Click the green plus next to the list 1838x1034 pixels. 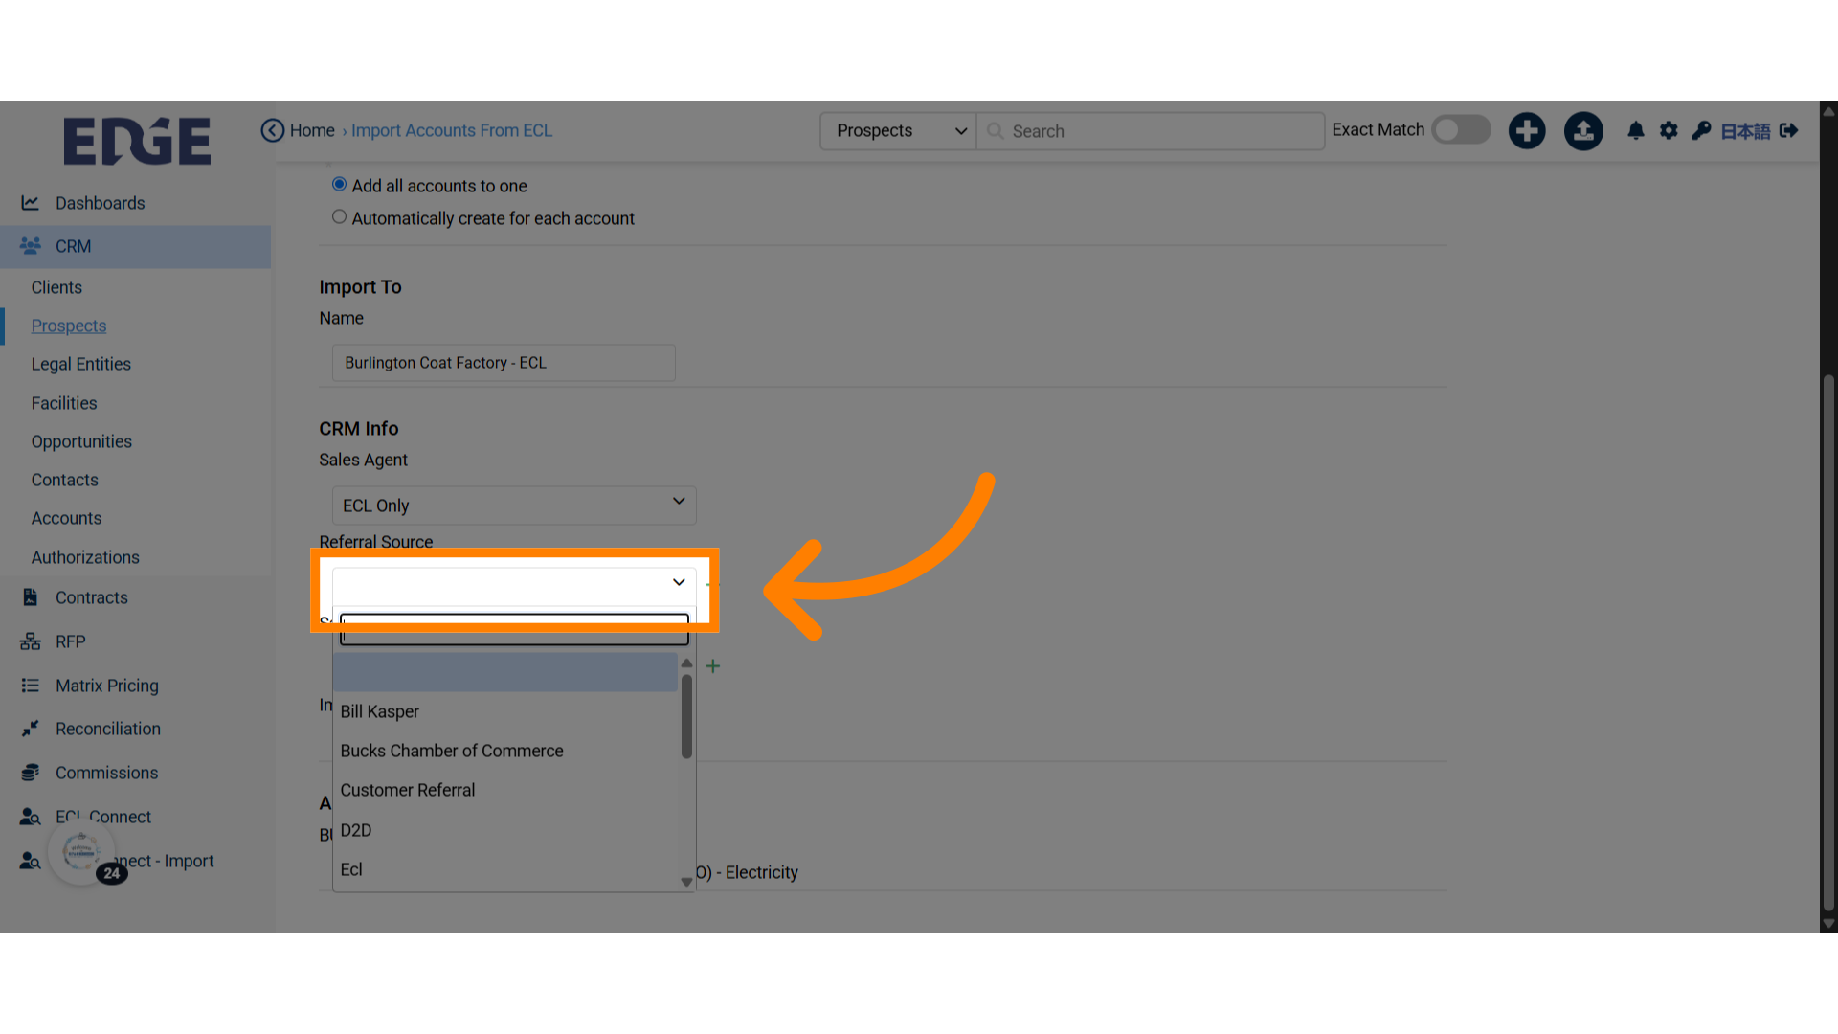click(713, 665)
